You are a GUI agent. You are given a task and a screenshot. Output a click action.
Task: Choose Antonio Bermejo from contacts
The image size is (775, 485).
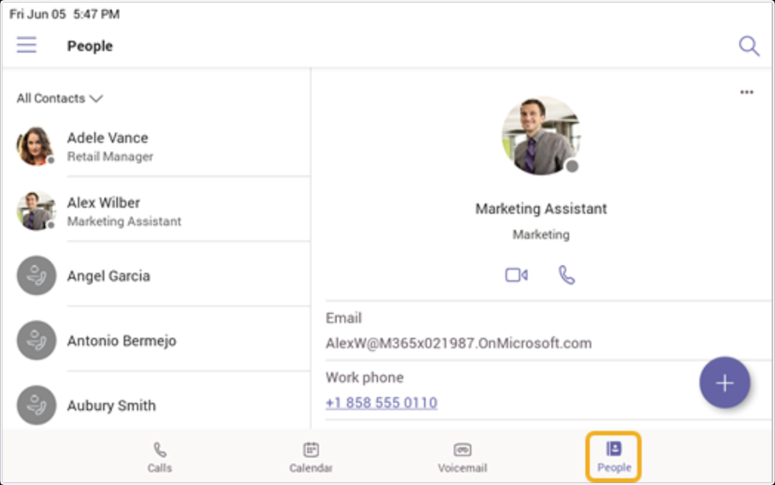coord(156,341)
